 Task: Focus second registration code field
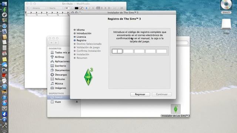pos(128,51)
